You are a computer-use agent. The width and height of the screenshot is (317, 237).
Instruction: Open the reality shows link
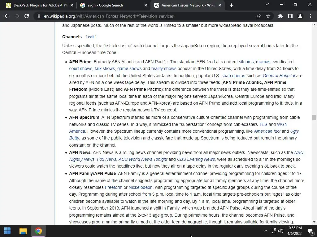(x=164, y=69)
